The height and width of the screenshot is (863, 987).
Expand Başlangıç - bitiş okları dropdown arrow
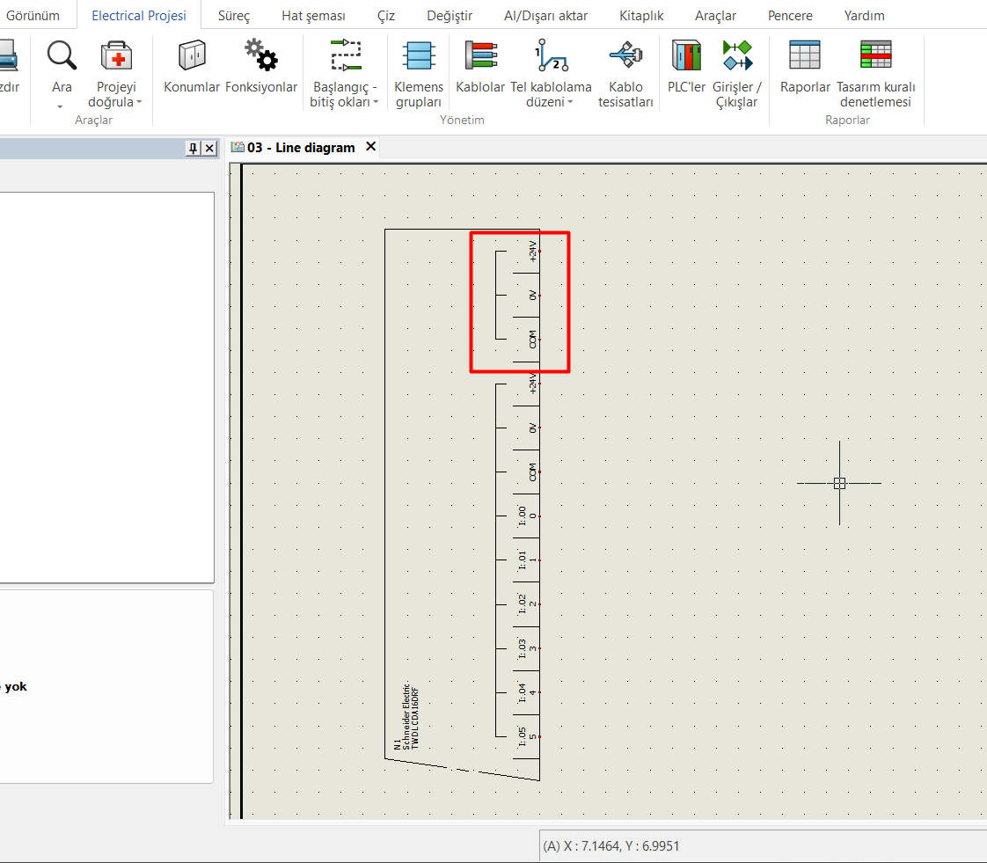(x=376, y=102)
